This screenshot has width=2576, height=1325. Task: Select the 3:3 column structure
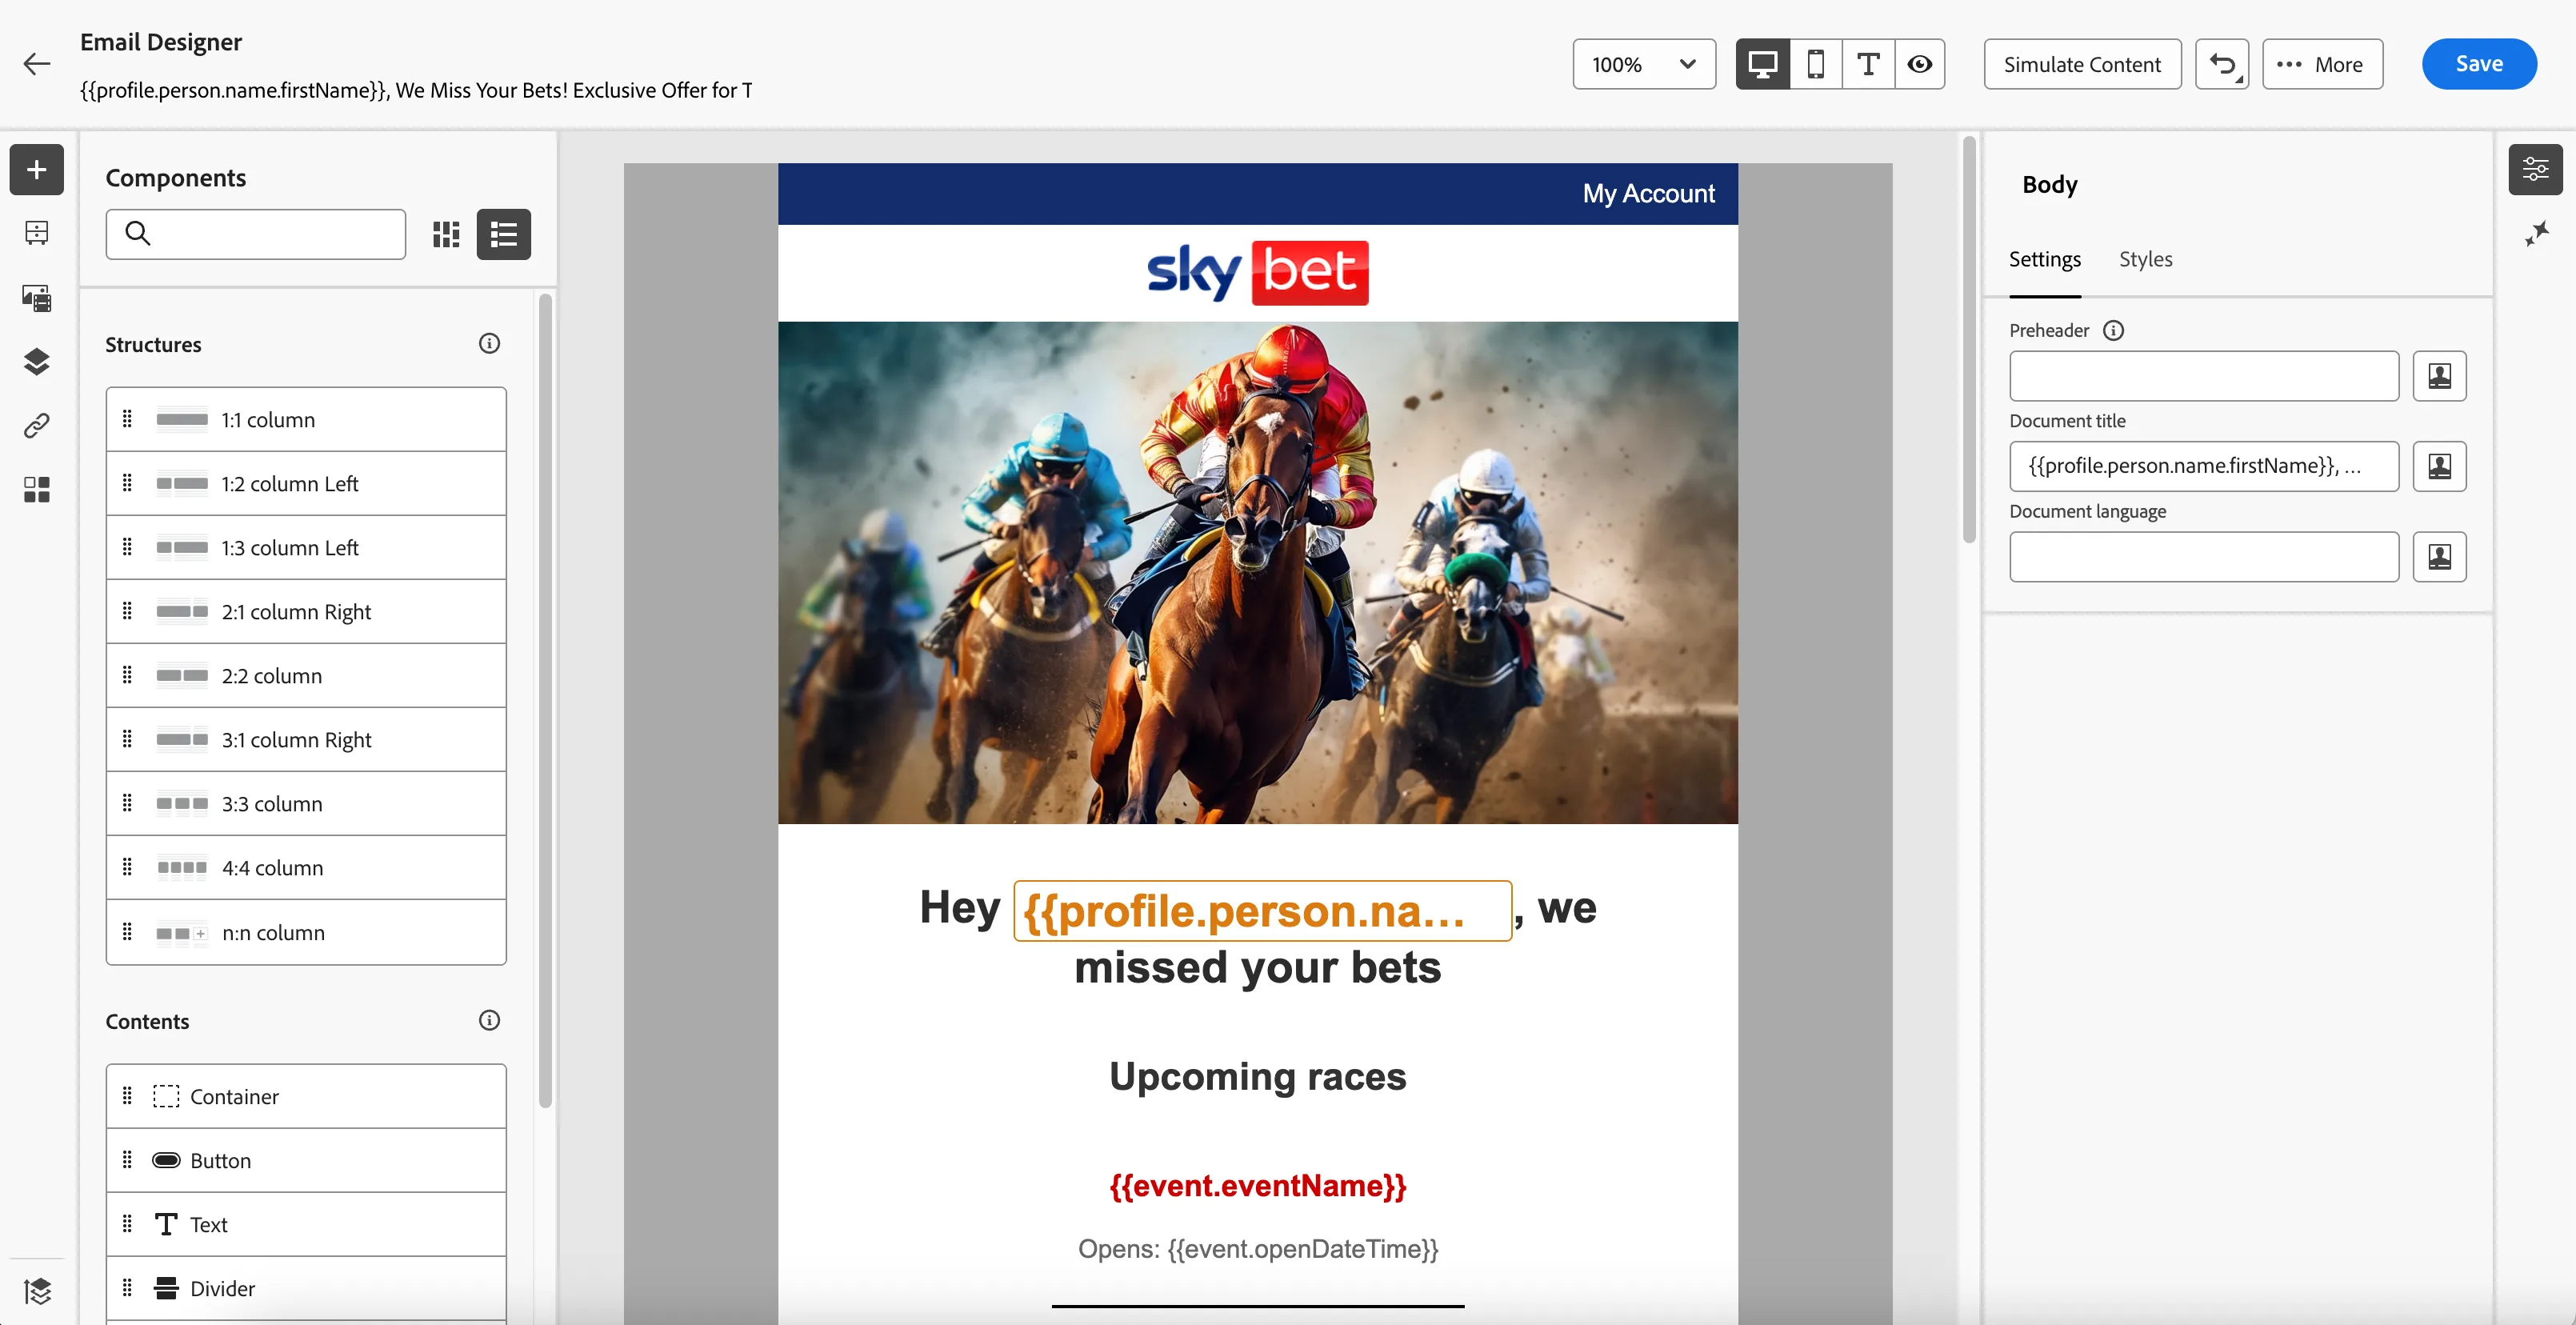306,804
